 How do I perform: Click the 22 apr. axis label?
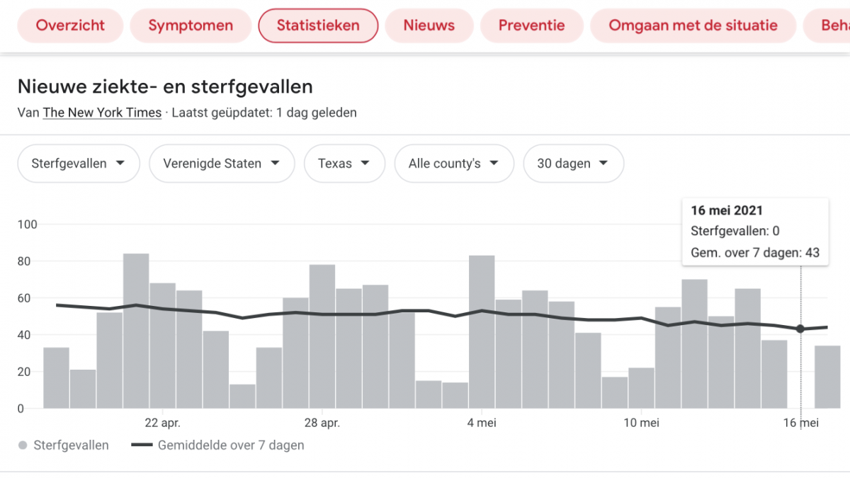(x=163, y=423)
